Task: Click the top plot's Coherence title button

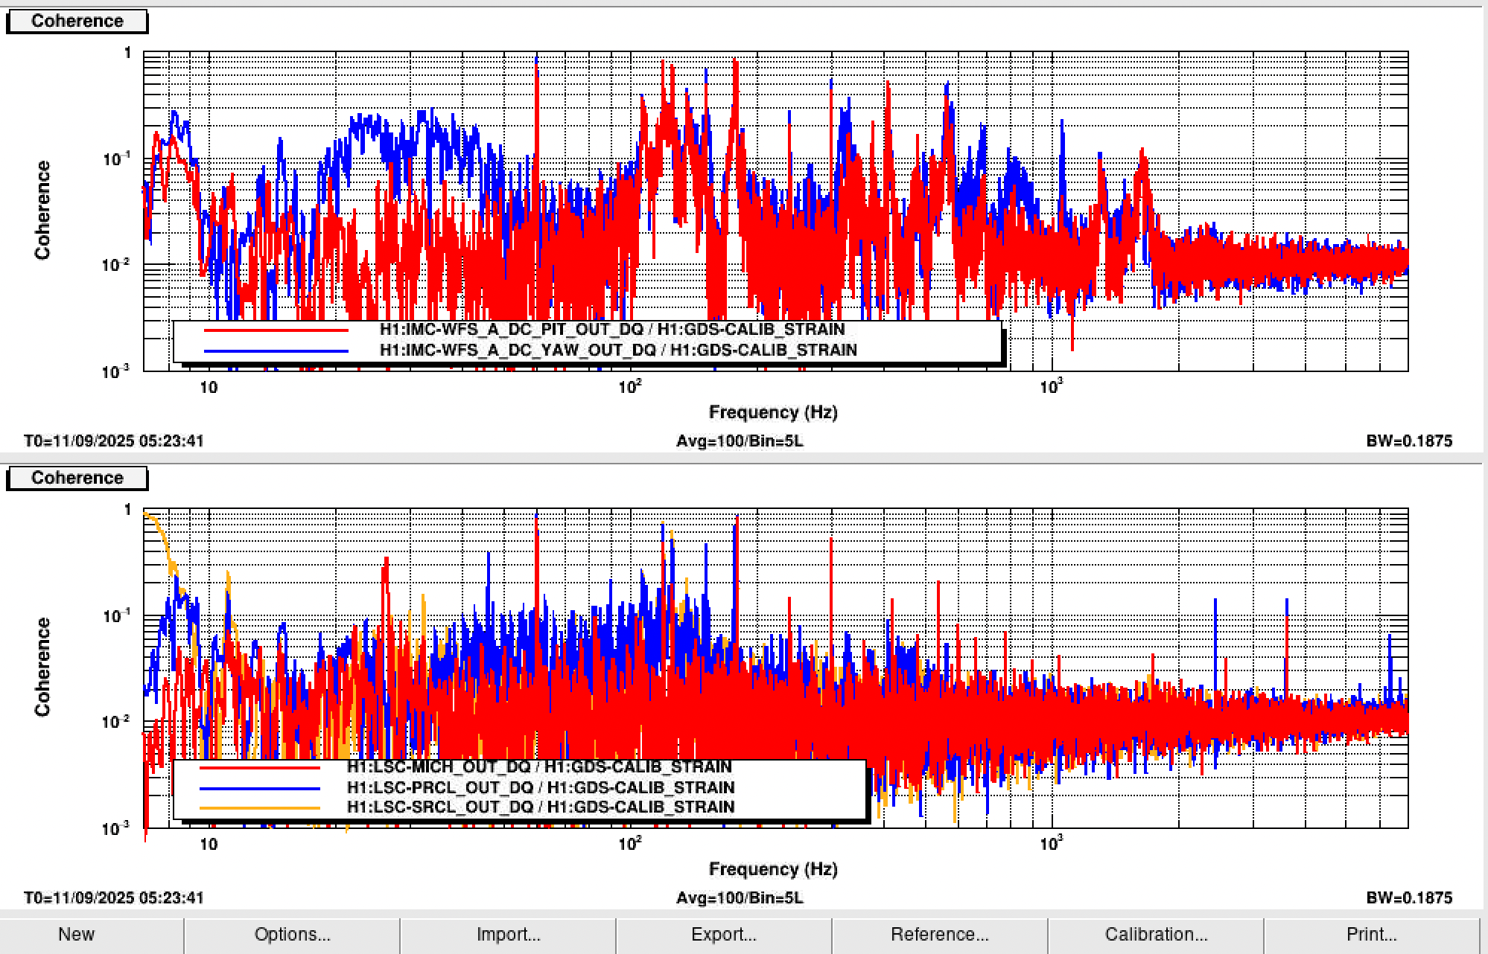Action: pos(77,22)
